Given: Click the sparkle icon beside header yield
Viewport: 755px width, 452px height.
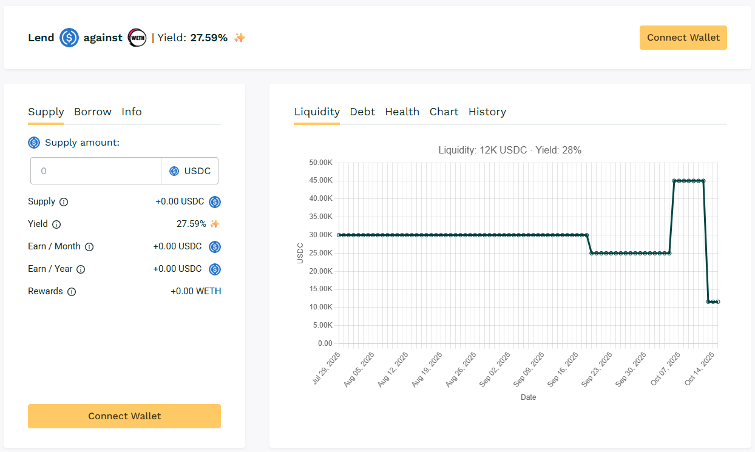Looking at the screenshot, I should tap(240, 38).
